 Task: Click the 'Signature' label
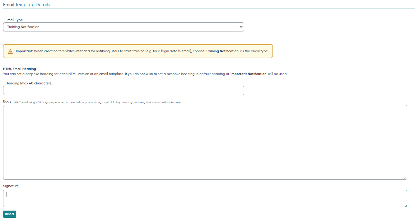[x=11, y=186]
